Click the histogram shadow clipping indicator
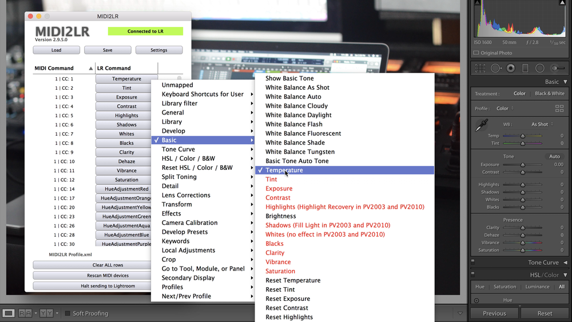This screenshot has width=572, height=322. (x=477, y=2)
